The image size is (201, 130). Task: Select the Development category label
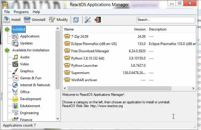coord(30,99)
